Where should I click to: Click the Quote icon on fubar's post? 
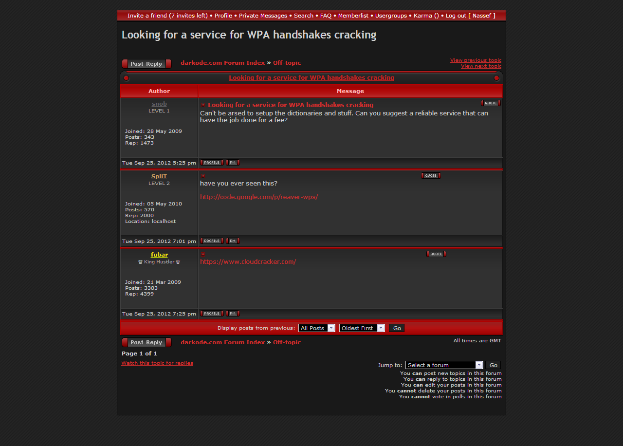[x=436, y=254]
